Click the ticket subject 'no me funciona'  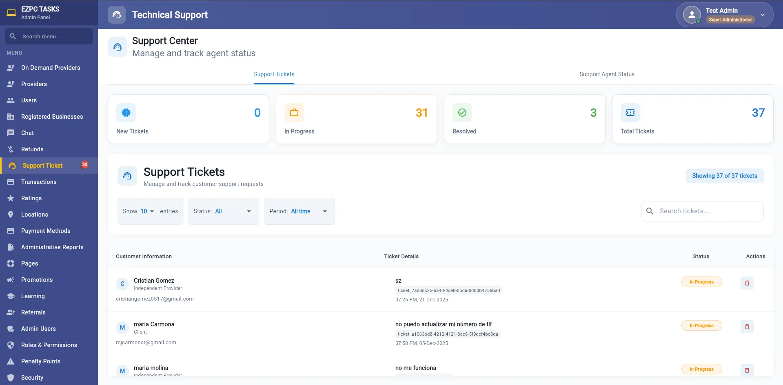point(416,368)
